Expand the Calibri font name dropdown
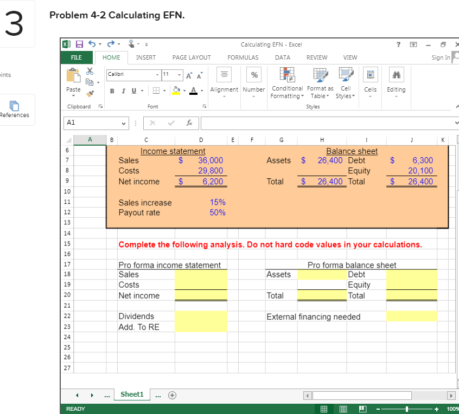The width and height of the screenshot is (459, 414). pyautogui.click(x=157, y=74)
